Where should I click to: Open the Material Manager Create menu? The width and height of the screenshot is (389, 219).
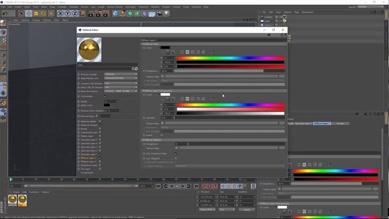coord(16,192)
